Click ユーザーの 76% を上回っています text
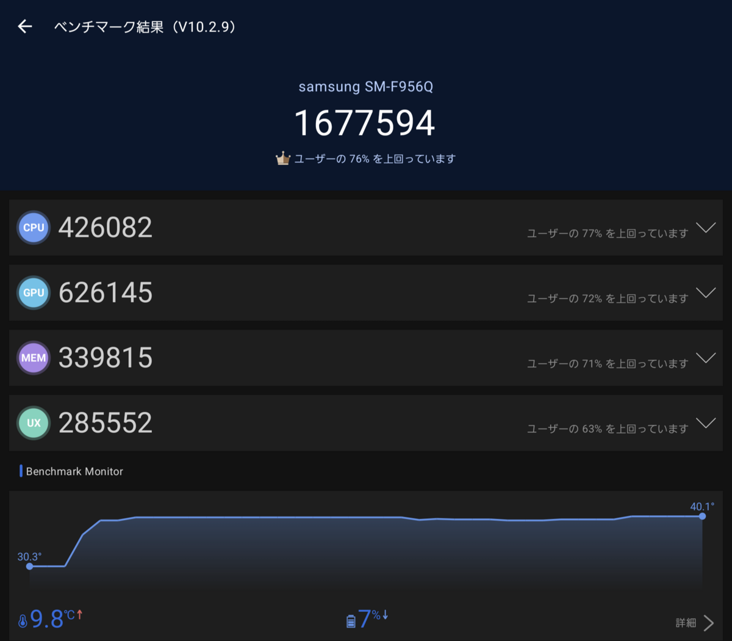 pos(375,159)
